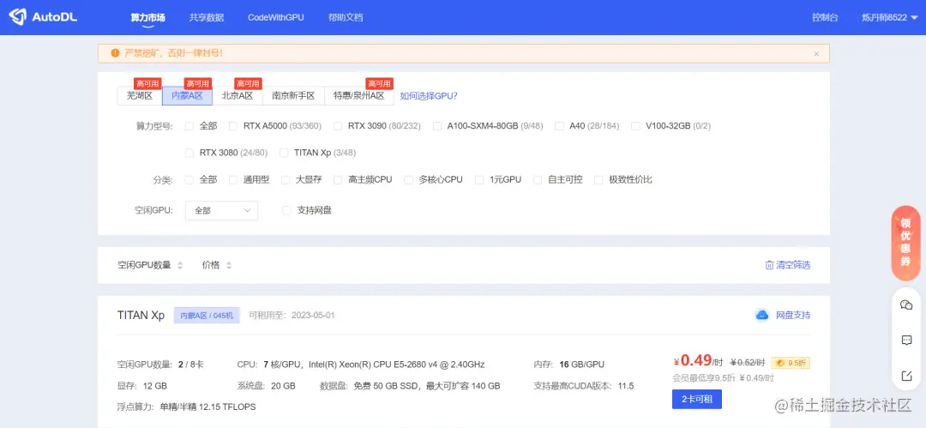This screenshot has width=926, height=428.
Task: Close the orange mining warning banner
Action: [x=816, y=54]
